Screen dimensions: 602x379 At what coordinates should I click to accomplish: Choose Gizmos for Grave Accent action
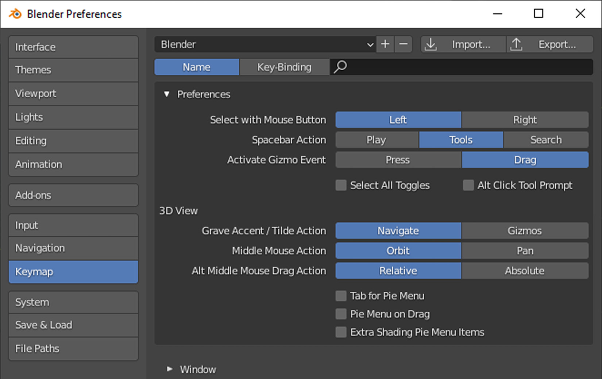click(525, 231)
